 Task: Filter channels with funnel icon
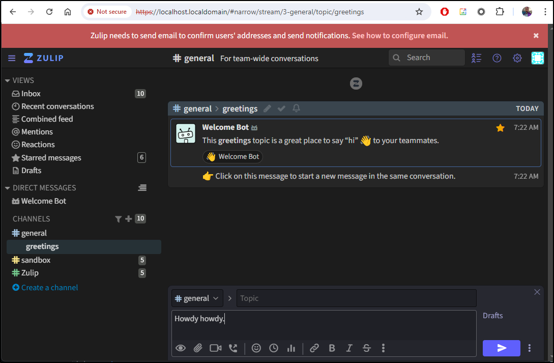click(x=119, y=219)
